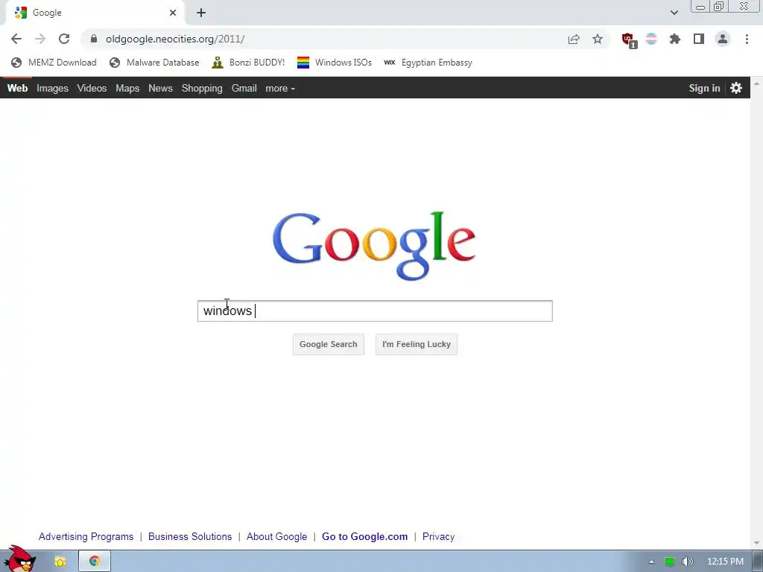Click the Chrome taskbar icon
Image resolution: width=763 pixels, height=572 pixels.
[95, 562]
